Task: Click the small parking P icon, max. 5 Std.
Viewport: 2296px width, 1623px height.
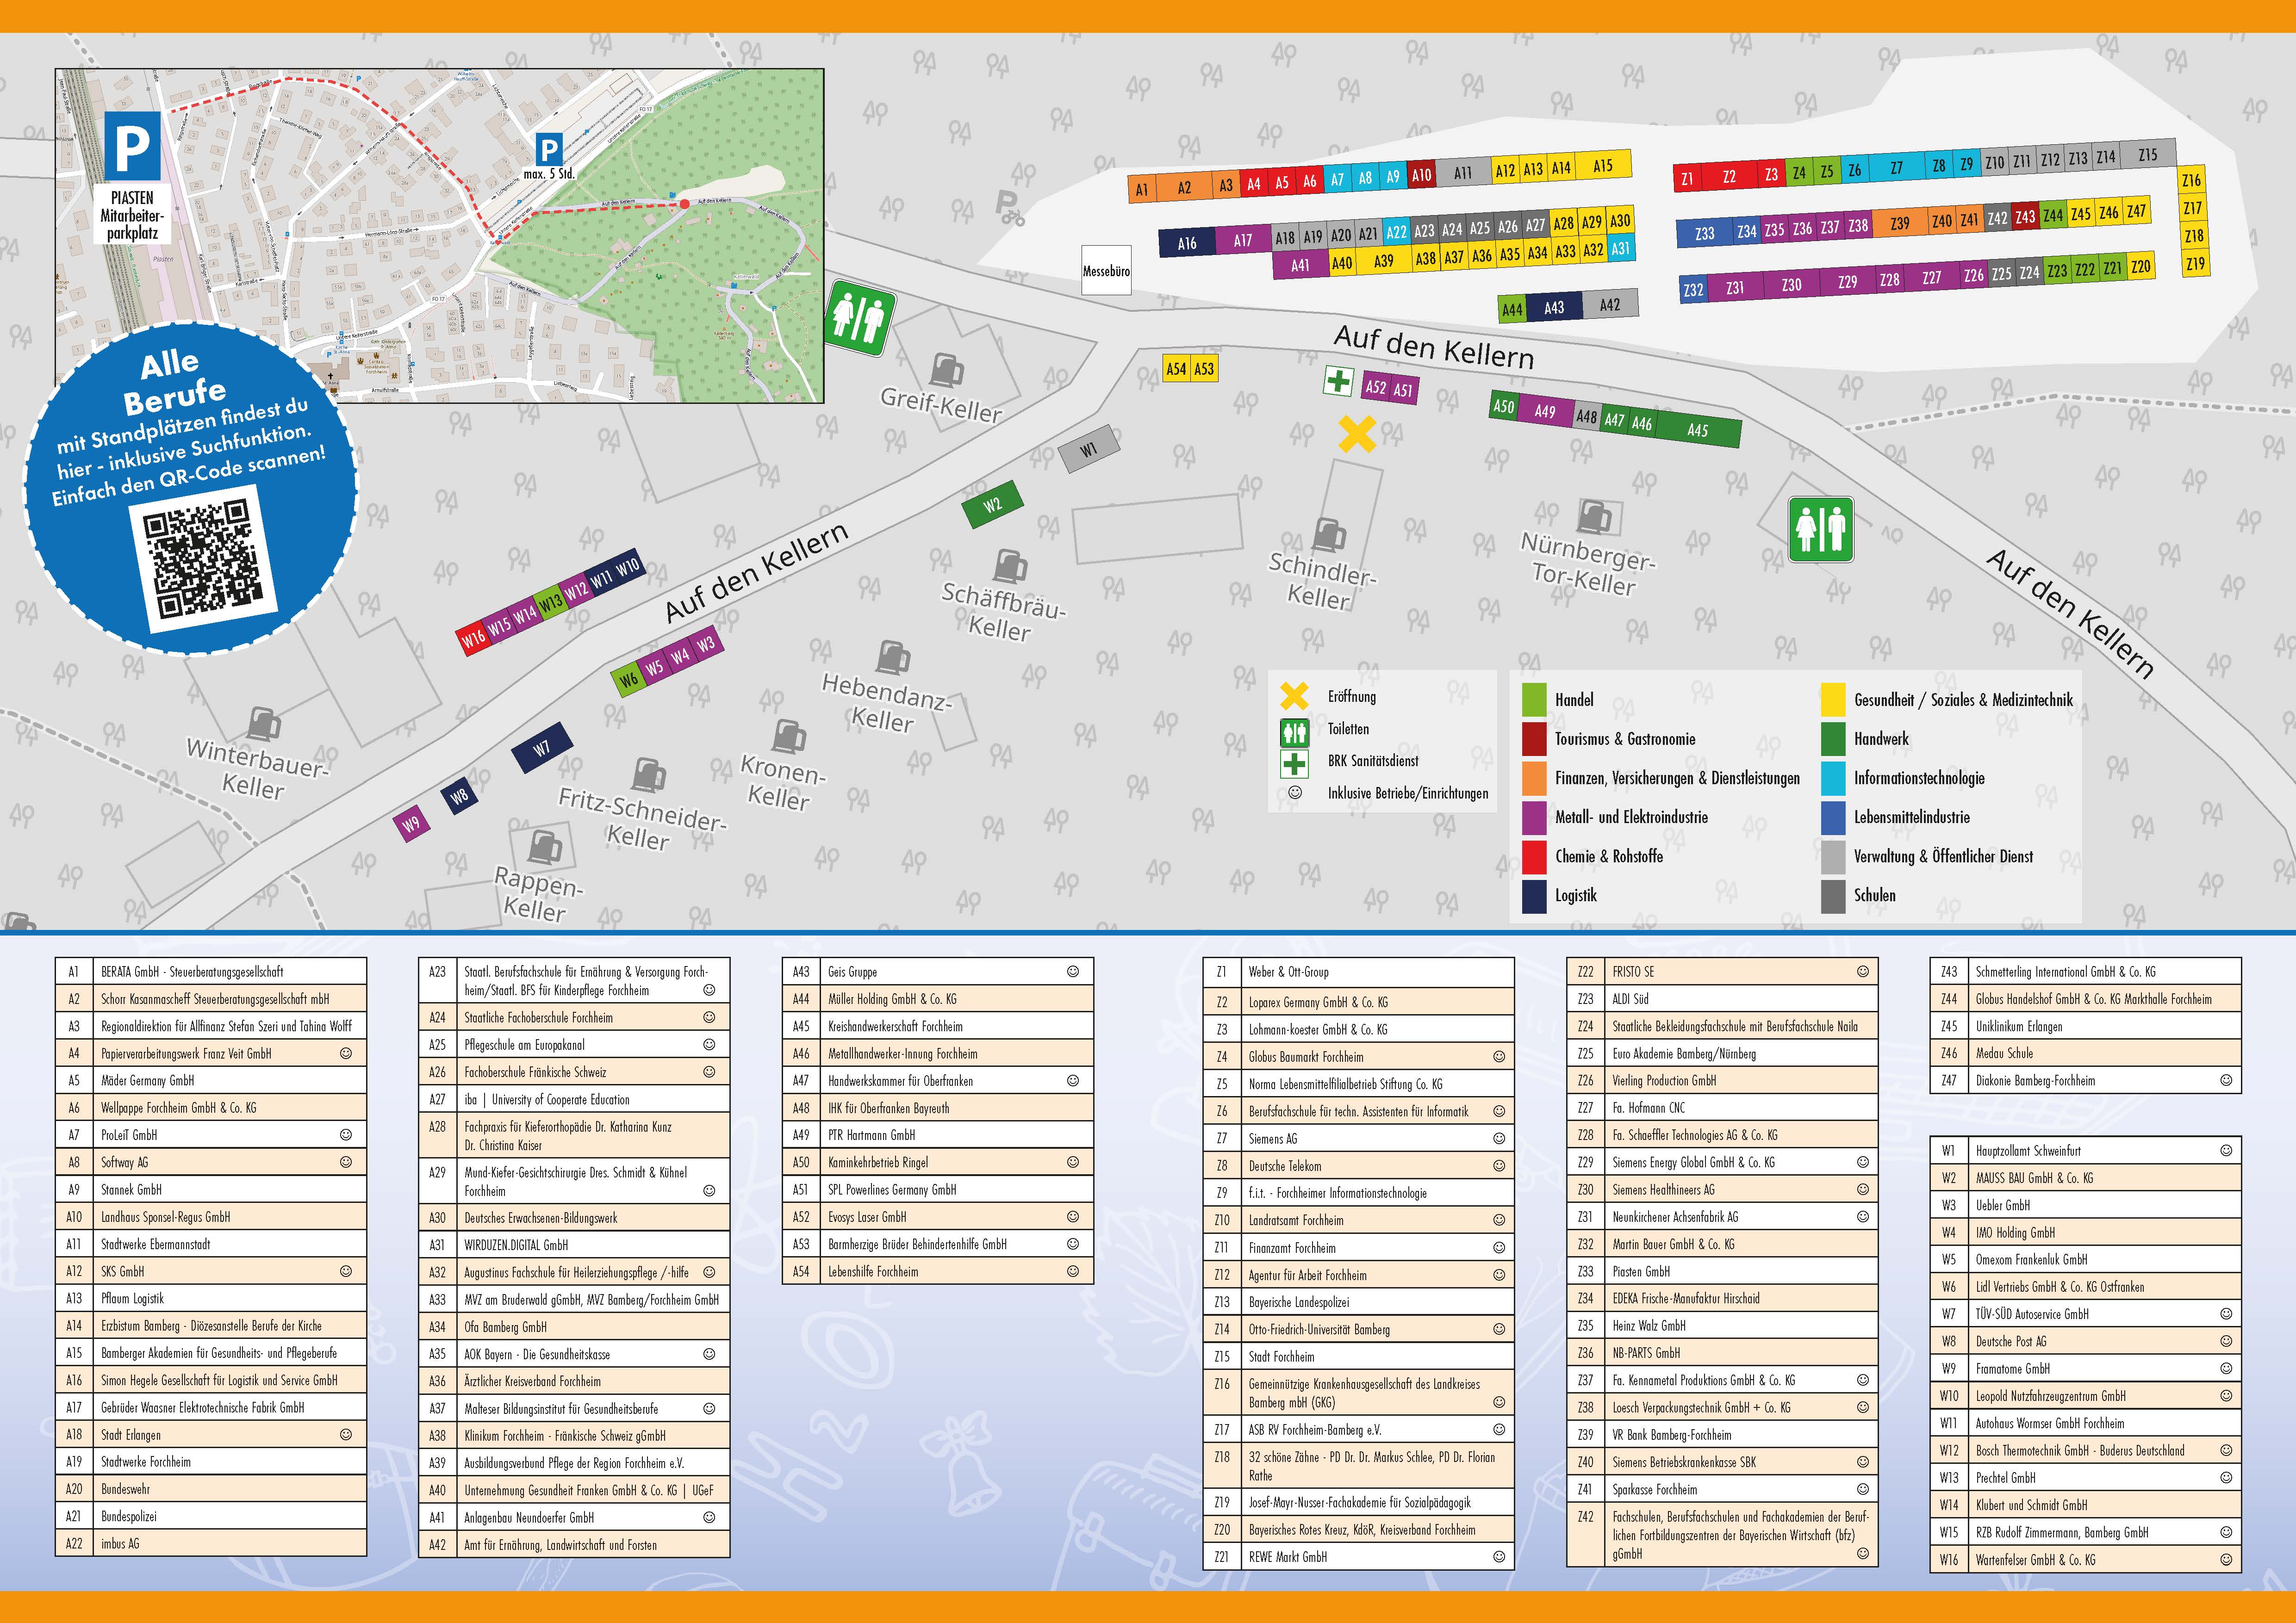Action: click(x=548, y=150)
